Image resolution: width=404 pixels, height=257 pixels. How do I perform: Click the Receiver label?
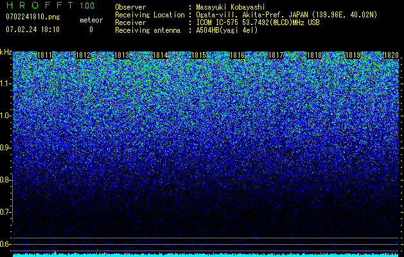point(130,22)
